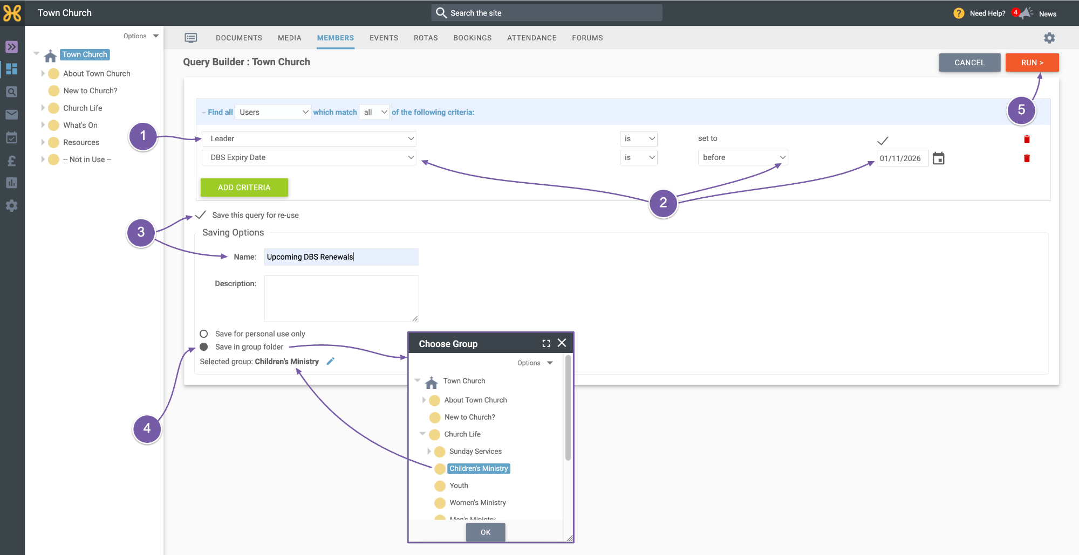Open Options dropdown in Choose Group dialog
The height and width of the screenshot is (555, 1079).
click(535, 363)
